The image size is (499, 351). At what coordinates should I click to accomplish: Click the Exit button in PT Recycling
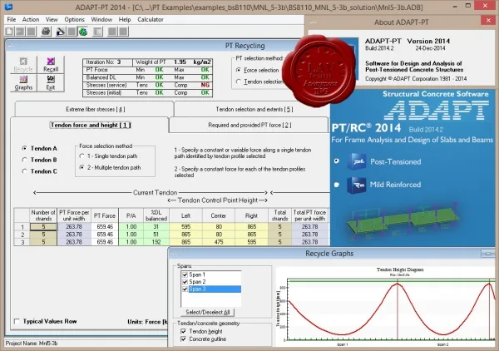[x=51, y=83]
